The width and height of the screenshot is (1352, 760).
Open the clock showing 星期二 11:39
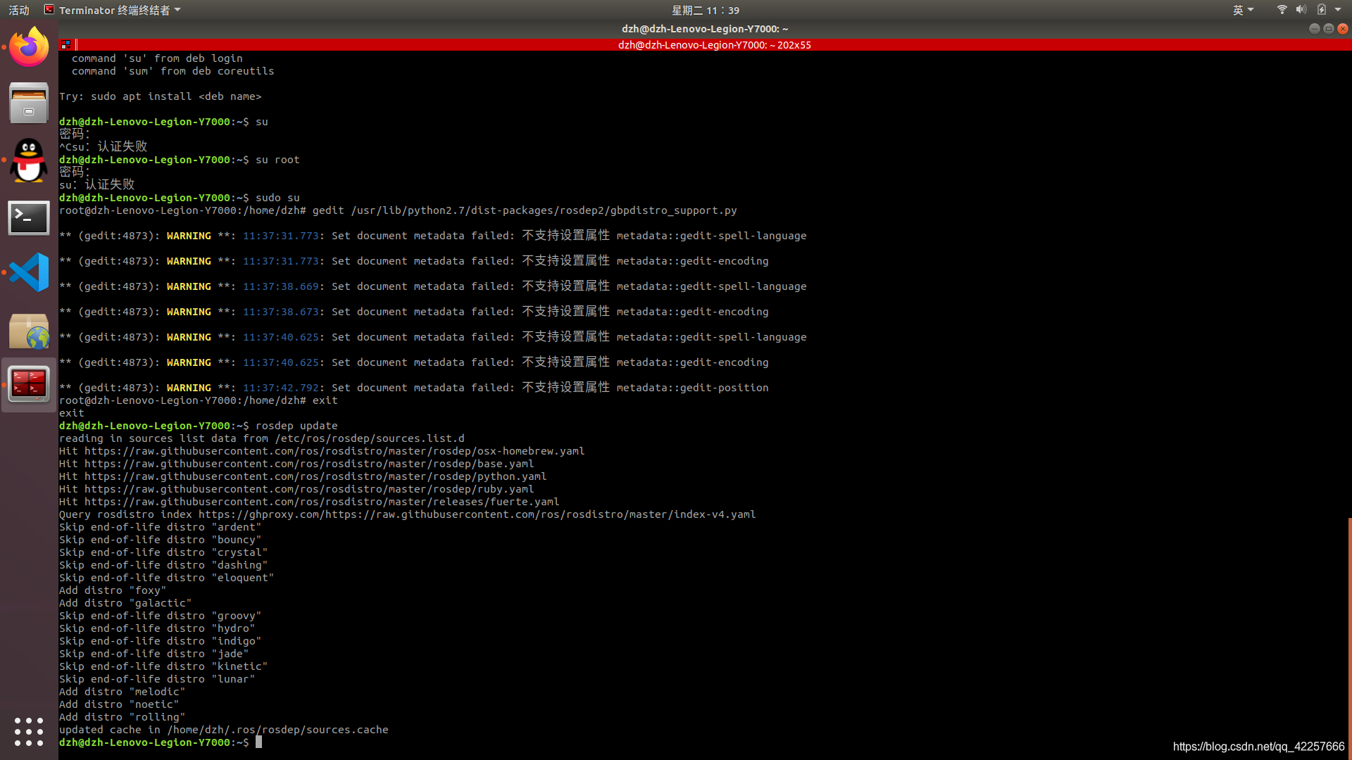click(705, 10)
